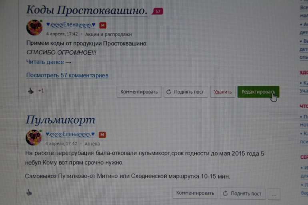Expand post with Читать далее link

[x=48, y=62]
